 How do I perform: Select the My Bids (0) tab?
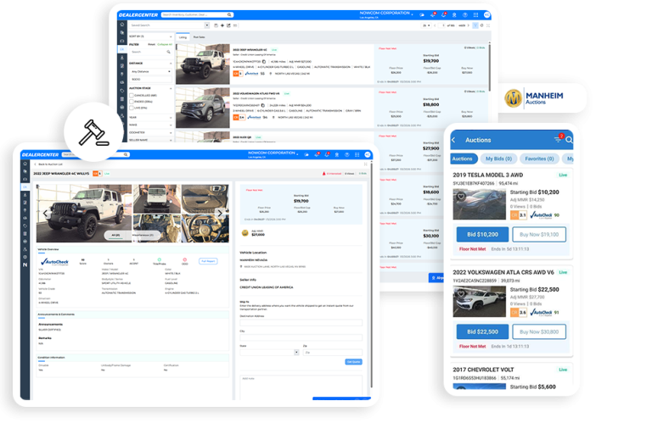(x=498, y=159)
